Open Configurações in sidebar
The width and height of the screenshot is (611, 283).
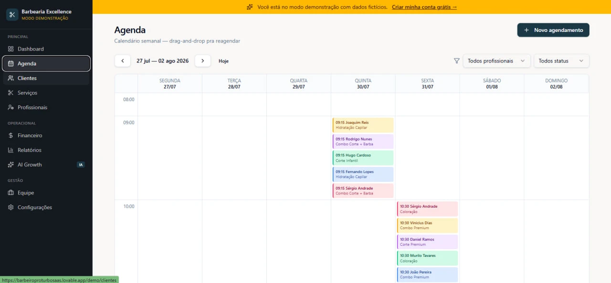pyautogui.click(x=46, y=207)
